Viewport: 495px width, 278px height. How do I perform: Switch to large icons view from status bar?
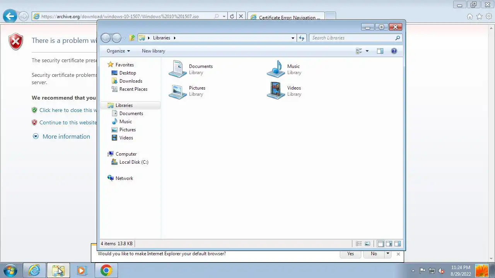pyautogui.click(x=367, y=244)
